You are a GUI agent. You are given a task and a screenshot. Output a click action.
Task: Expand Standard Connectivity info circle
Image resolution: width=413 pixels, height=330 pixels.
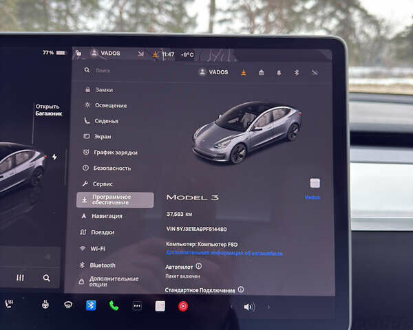coord(241,290)
